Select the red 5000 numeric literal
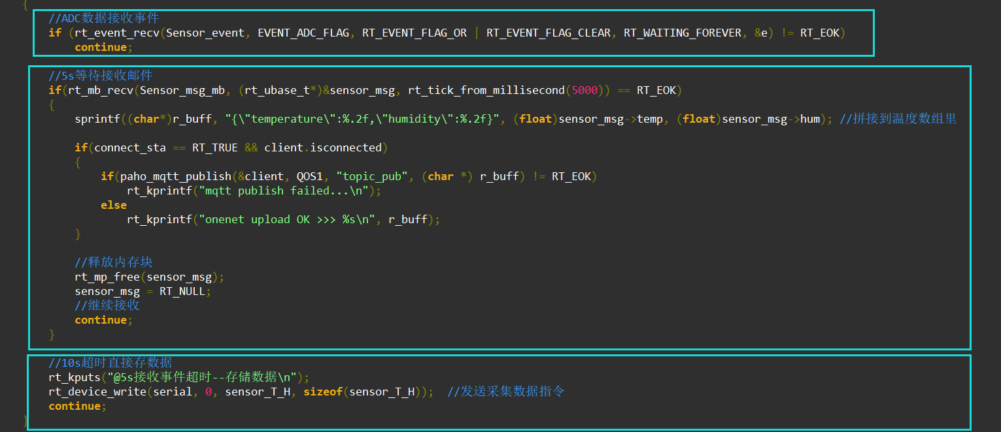 pyautogui.click(x=585, y=90)
